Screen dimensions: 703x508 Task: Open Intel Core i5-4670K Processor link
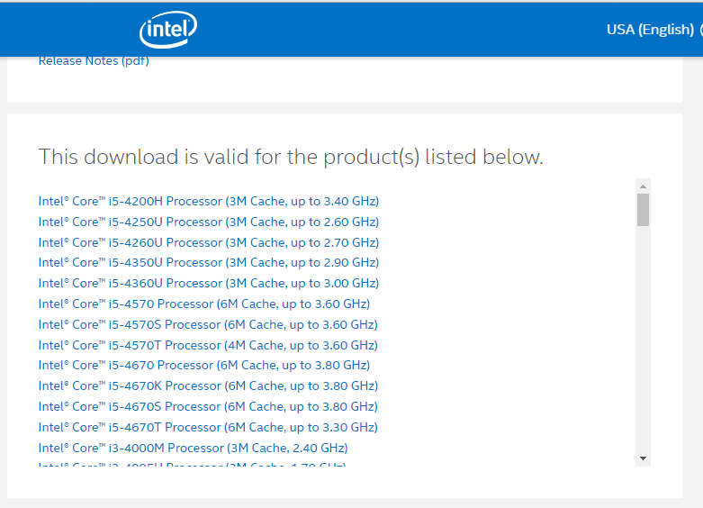coord(208,386)
